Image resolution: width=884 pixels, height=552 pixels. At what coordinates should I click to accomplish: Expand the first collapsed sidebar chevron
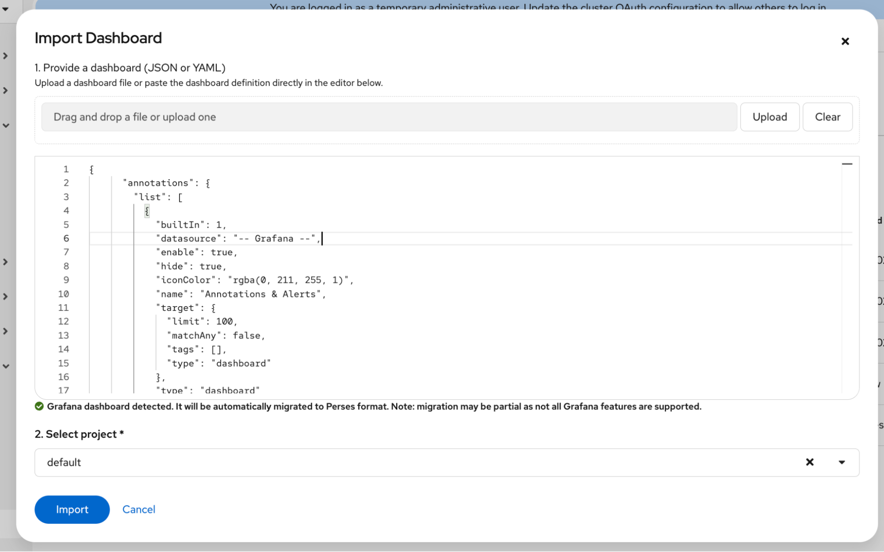click(x=5, y=56)
